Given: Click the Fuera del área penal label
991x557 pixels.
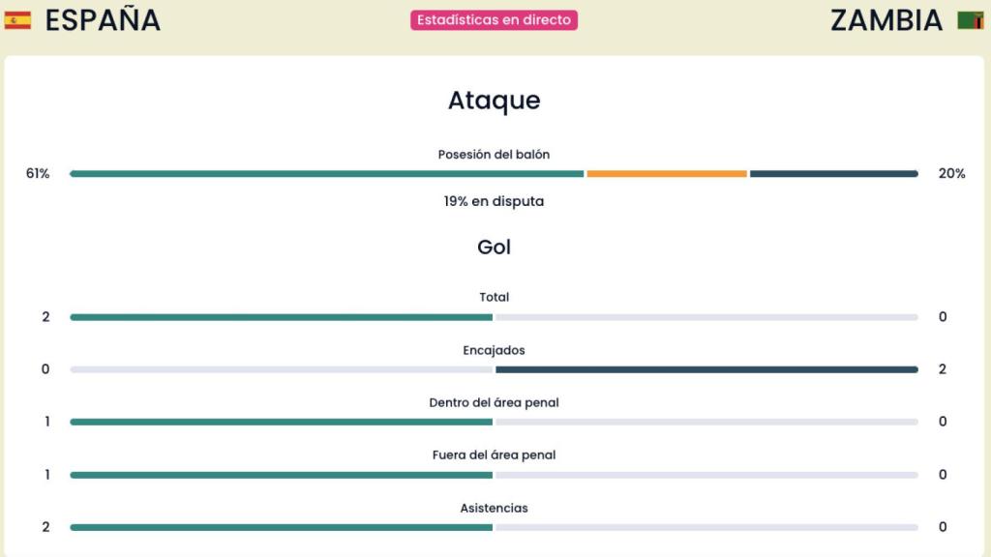Looking at the screenshot, I should (x=495, y=455).
